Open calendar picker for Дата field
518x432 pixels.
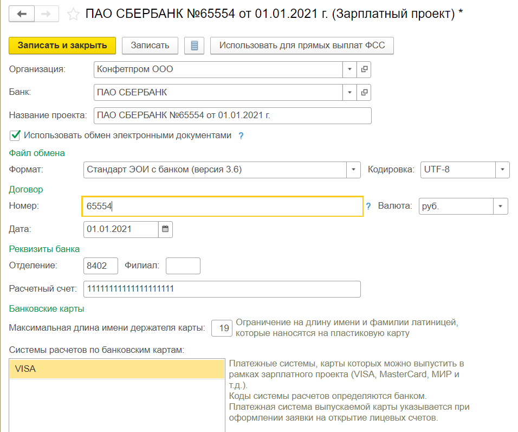pos(165,229)
